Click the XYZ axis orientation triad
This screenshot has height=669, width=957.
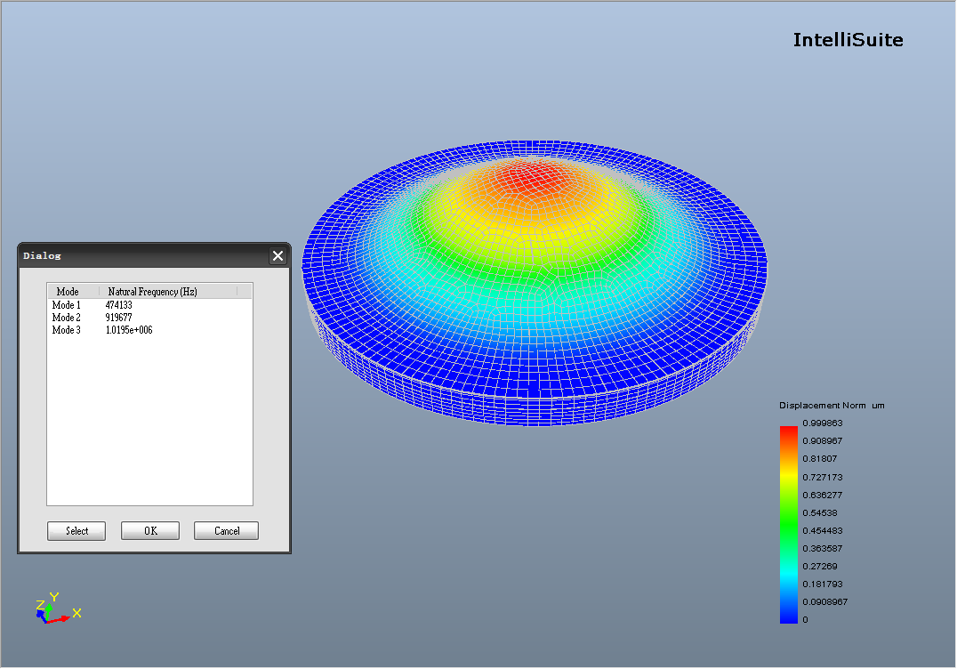57,608
